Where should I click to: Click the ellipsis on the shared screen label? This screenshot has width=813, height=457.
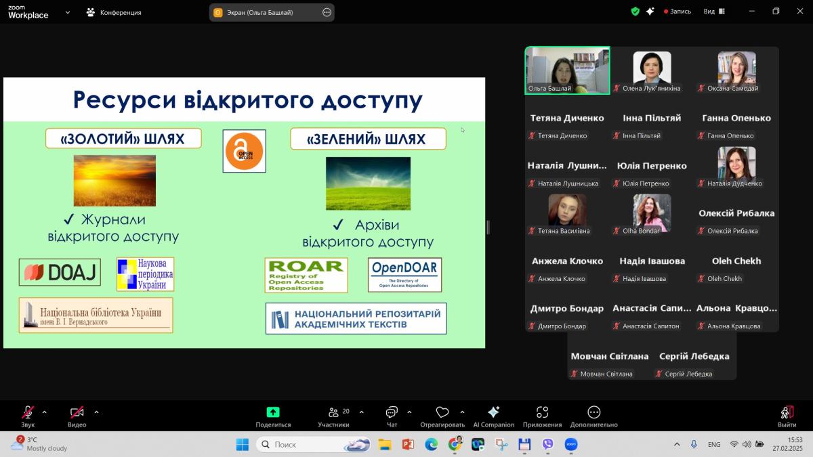[x=327, y=12]
